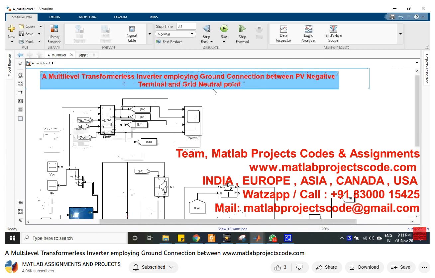Click the horizontal canvas scrollbar

tap(228, 222)
